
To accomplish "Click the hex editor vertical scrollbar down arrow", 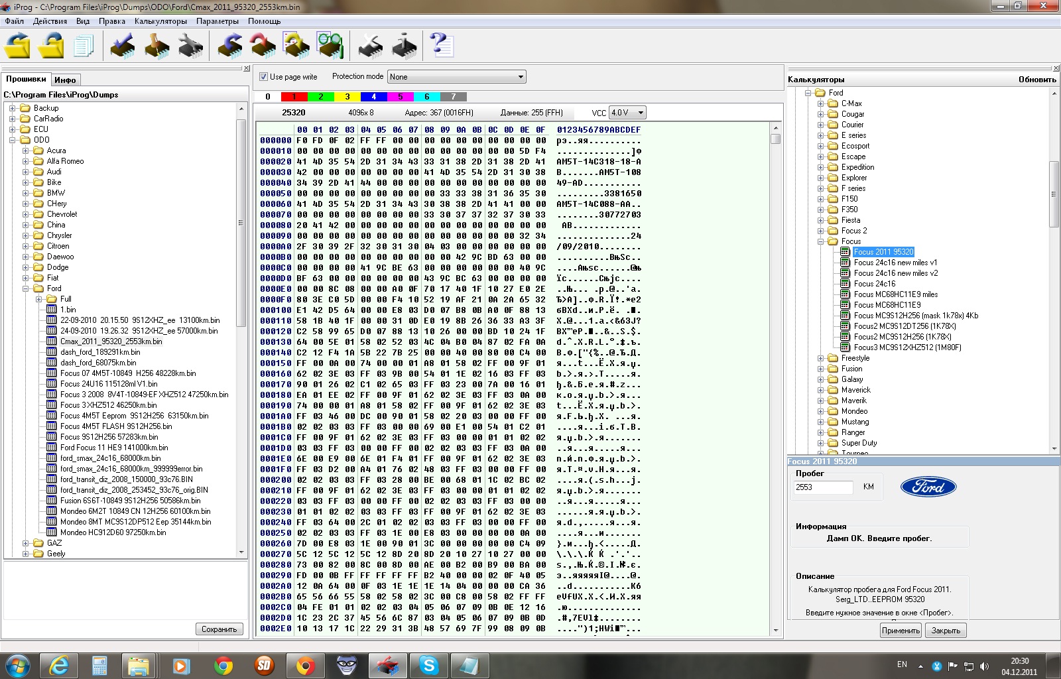I will click(x=776, y=631).
